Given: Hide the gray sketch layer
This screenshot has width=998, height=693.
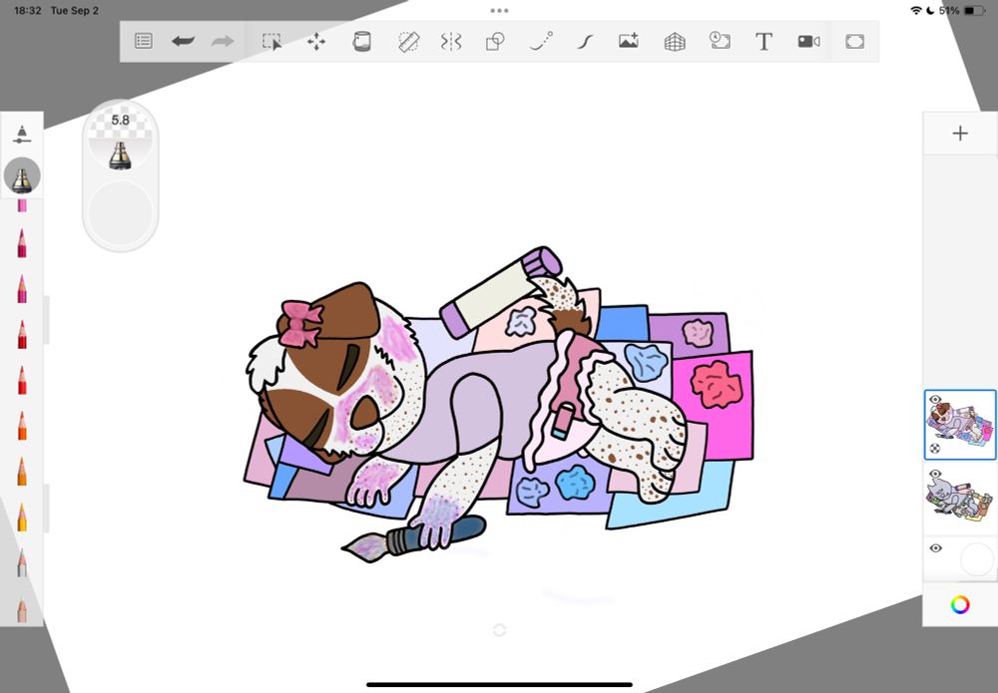Looking at the screenshot, I should pos(935,474).
